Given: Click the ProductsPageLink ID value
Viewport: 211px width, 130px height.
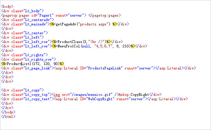Looking at the screenshot, I should click(104, 68).
